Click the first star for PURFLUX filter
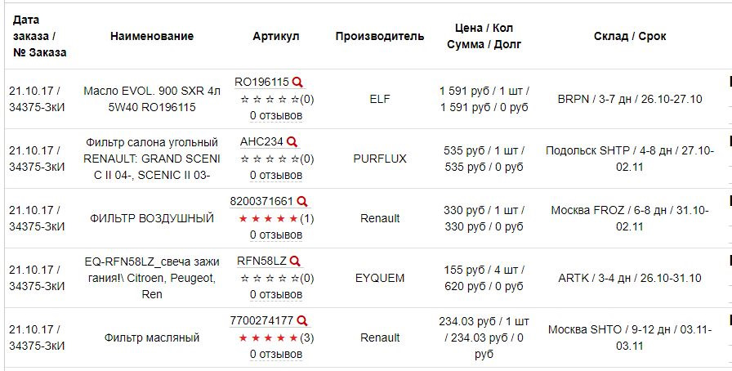The width and height of the screenshot is (732, 371). [x=243, y=159]
